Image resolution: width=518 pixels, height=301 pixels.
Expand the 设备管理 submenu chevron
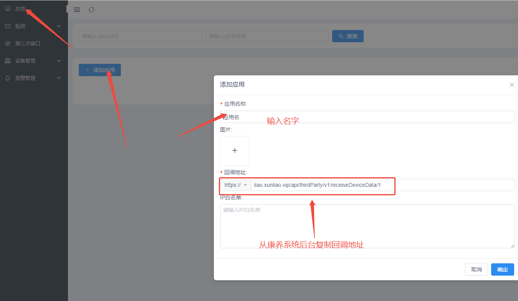pos(59,61)
